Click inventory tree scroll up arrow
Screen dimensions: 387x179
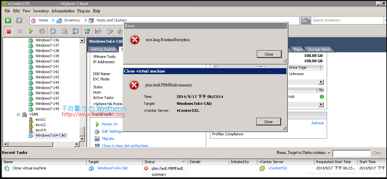pyautogui.click(x=82, y=40)
